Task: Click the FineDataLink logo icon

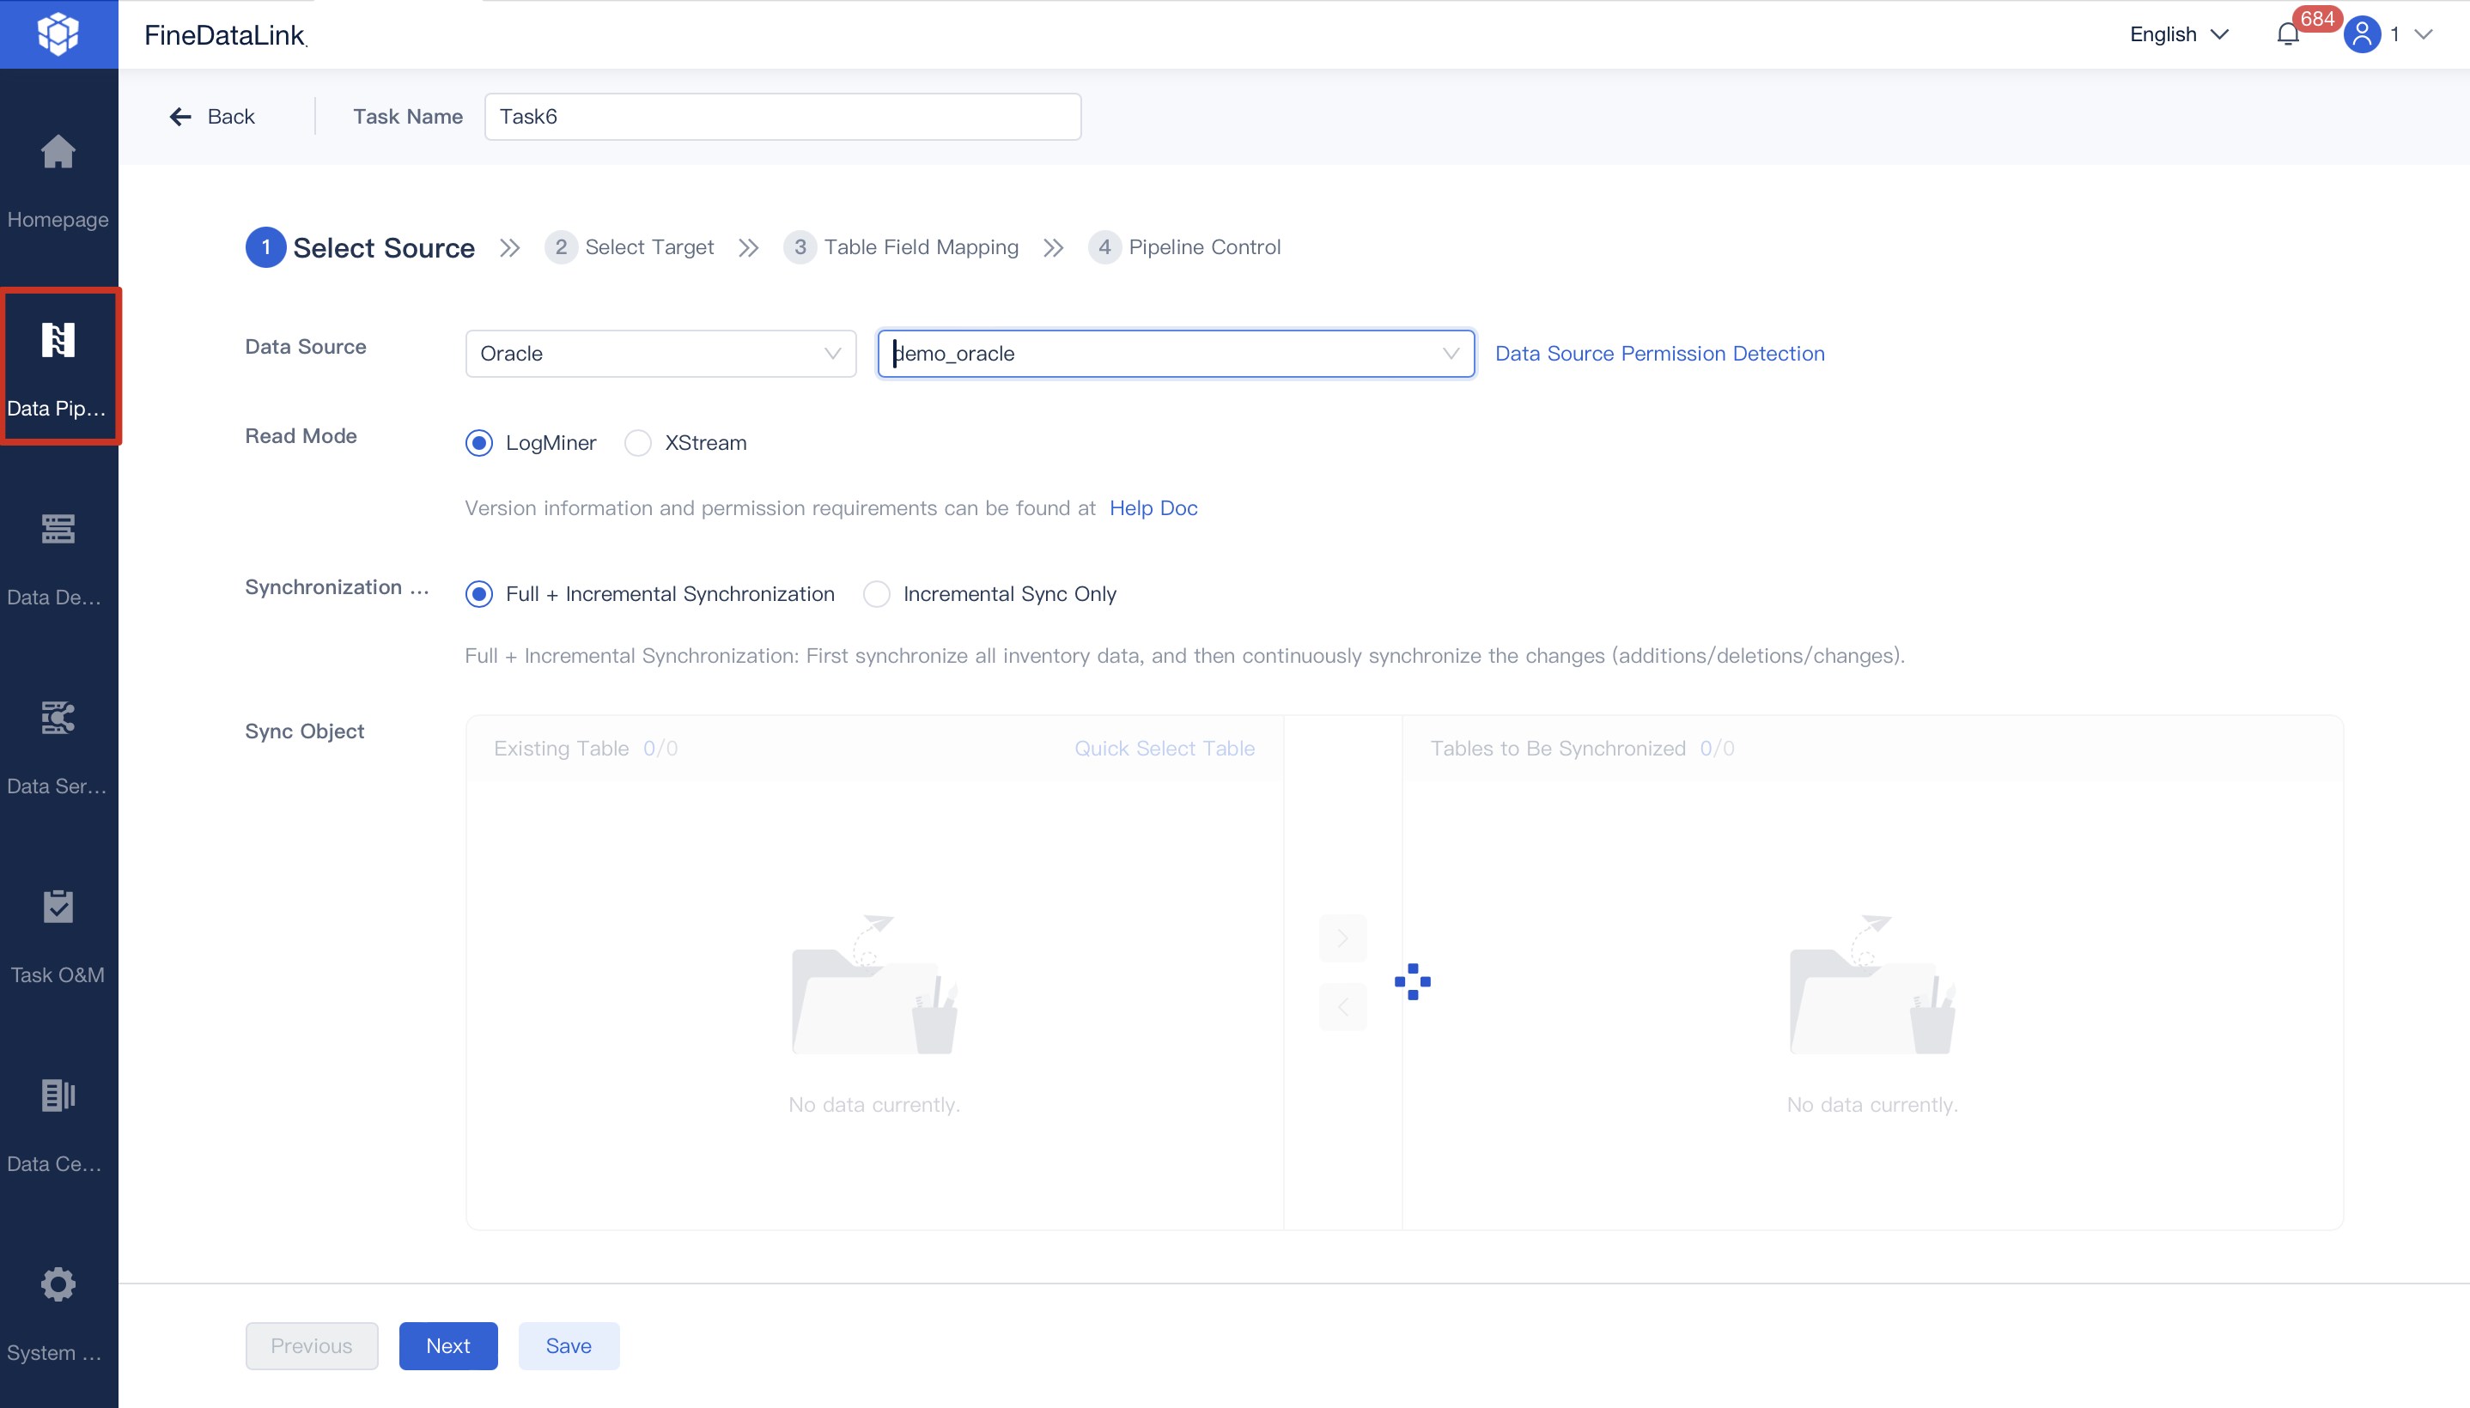Action: 58,33
